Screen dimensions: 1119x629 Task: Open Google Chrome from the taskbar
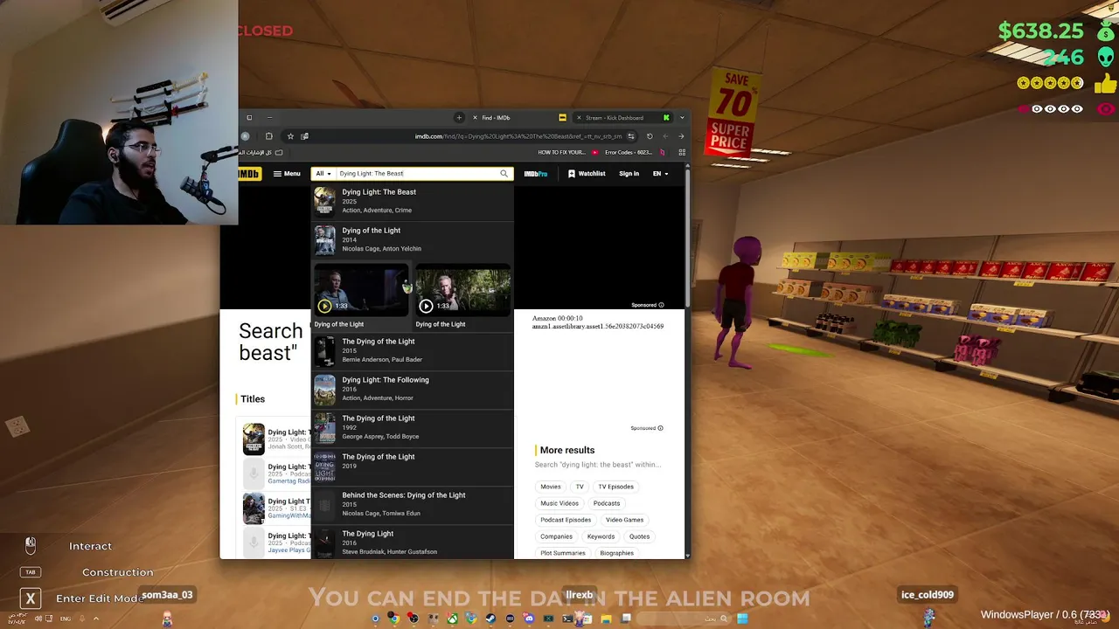pyautogui.click(x=394, y=619)
